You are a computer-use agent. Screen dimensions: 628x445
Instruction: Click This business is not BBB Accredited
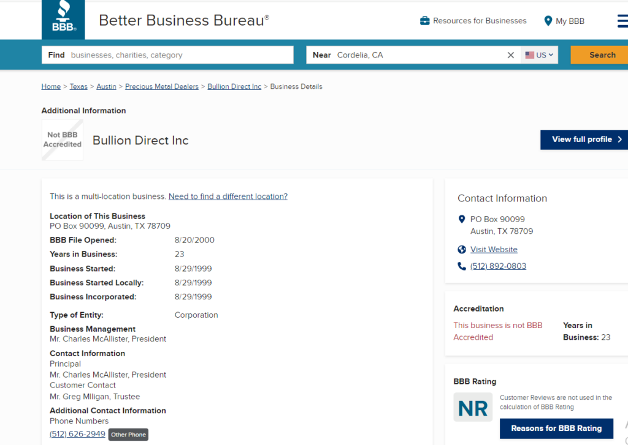498,331
